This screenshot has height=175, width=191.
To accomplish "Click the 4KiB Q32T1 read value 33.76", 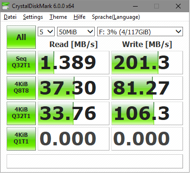I will [x=74, y=113].
